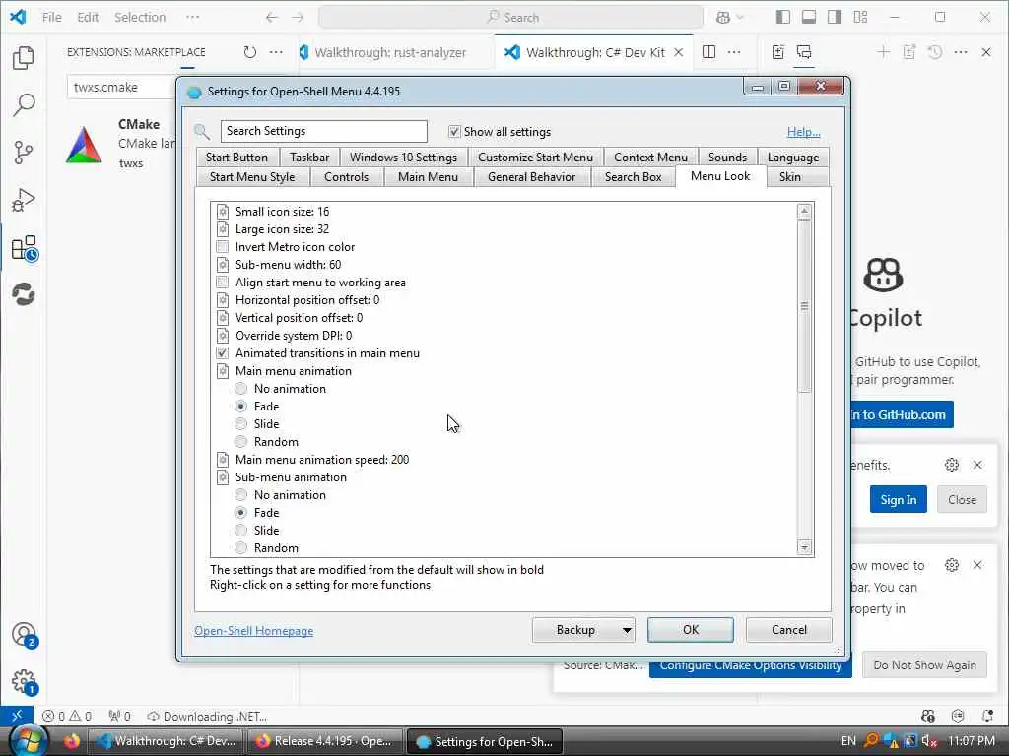Click the settings list scroll up arrow
Screen dimensions: 1009x756
pyautogui.click(x=804, y=212)
